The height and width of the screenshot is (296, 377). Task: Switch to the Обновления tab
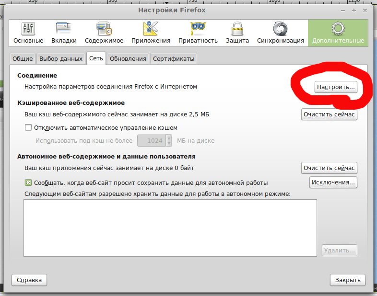pyautogui.click(x=128, y=59)
